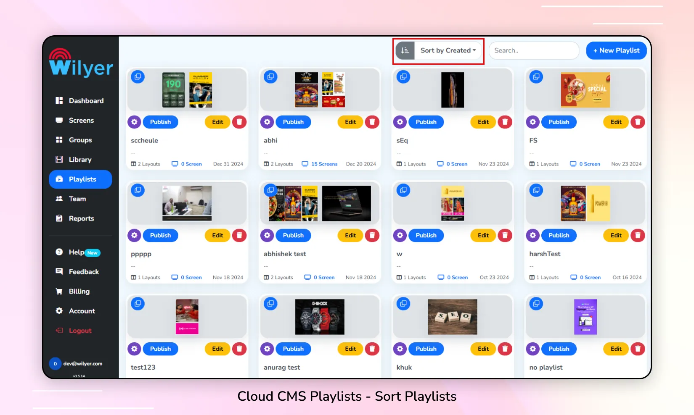Click the G-SHOCK watches thumbnail

[320, 317]
